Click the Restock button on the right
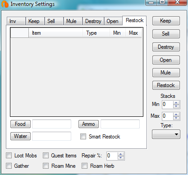Viewport: 188px width, 175px height. (x=166, y=85)
